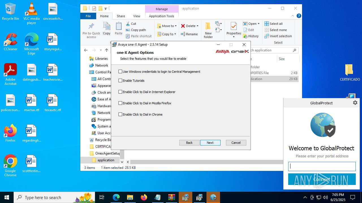362x203 pixels.
Task: Click Next in Avaya setup
Action: (x=210, y=143)
